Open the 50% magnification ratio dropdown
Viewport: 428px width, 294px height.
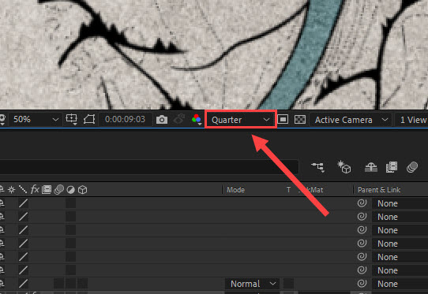point(36,119)
